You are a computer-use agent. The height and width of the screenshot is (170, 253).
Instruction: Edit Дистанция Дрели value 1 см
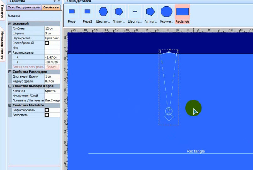click(52, 76)
